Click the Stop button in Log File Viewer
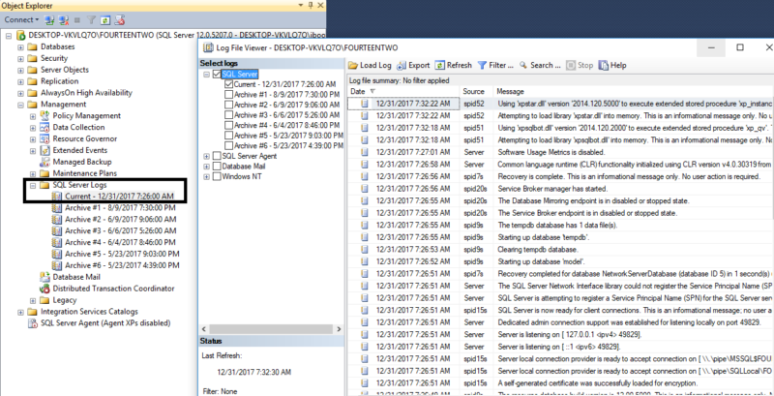The height and width of the screenshot is (396, 774). click(580, 65)
